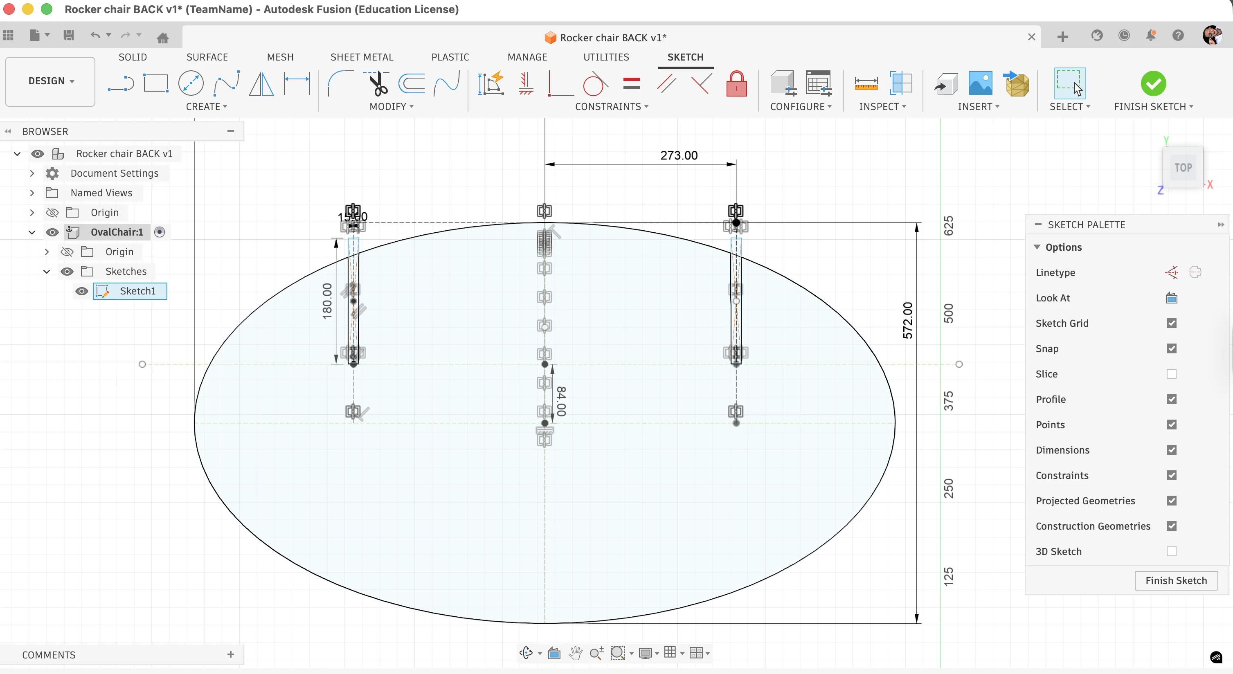The image size is (1233, 674).
Task: Switch to the SHEET METAL tab
Action: (361, 57)
